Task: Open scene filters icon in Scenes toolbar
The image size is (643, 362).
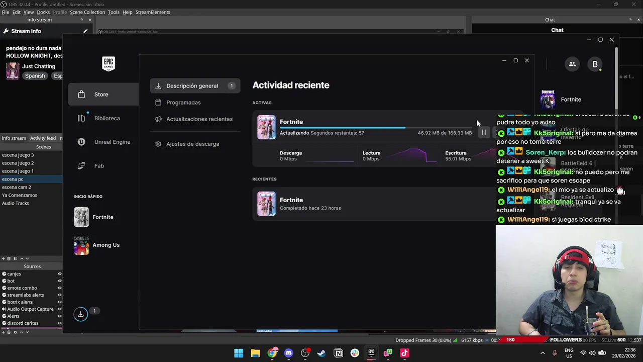Action: [15, 258]
